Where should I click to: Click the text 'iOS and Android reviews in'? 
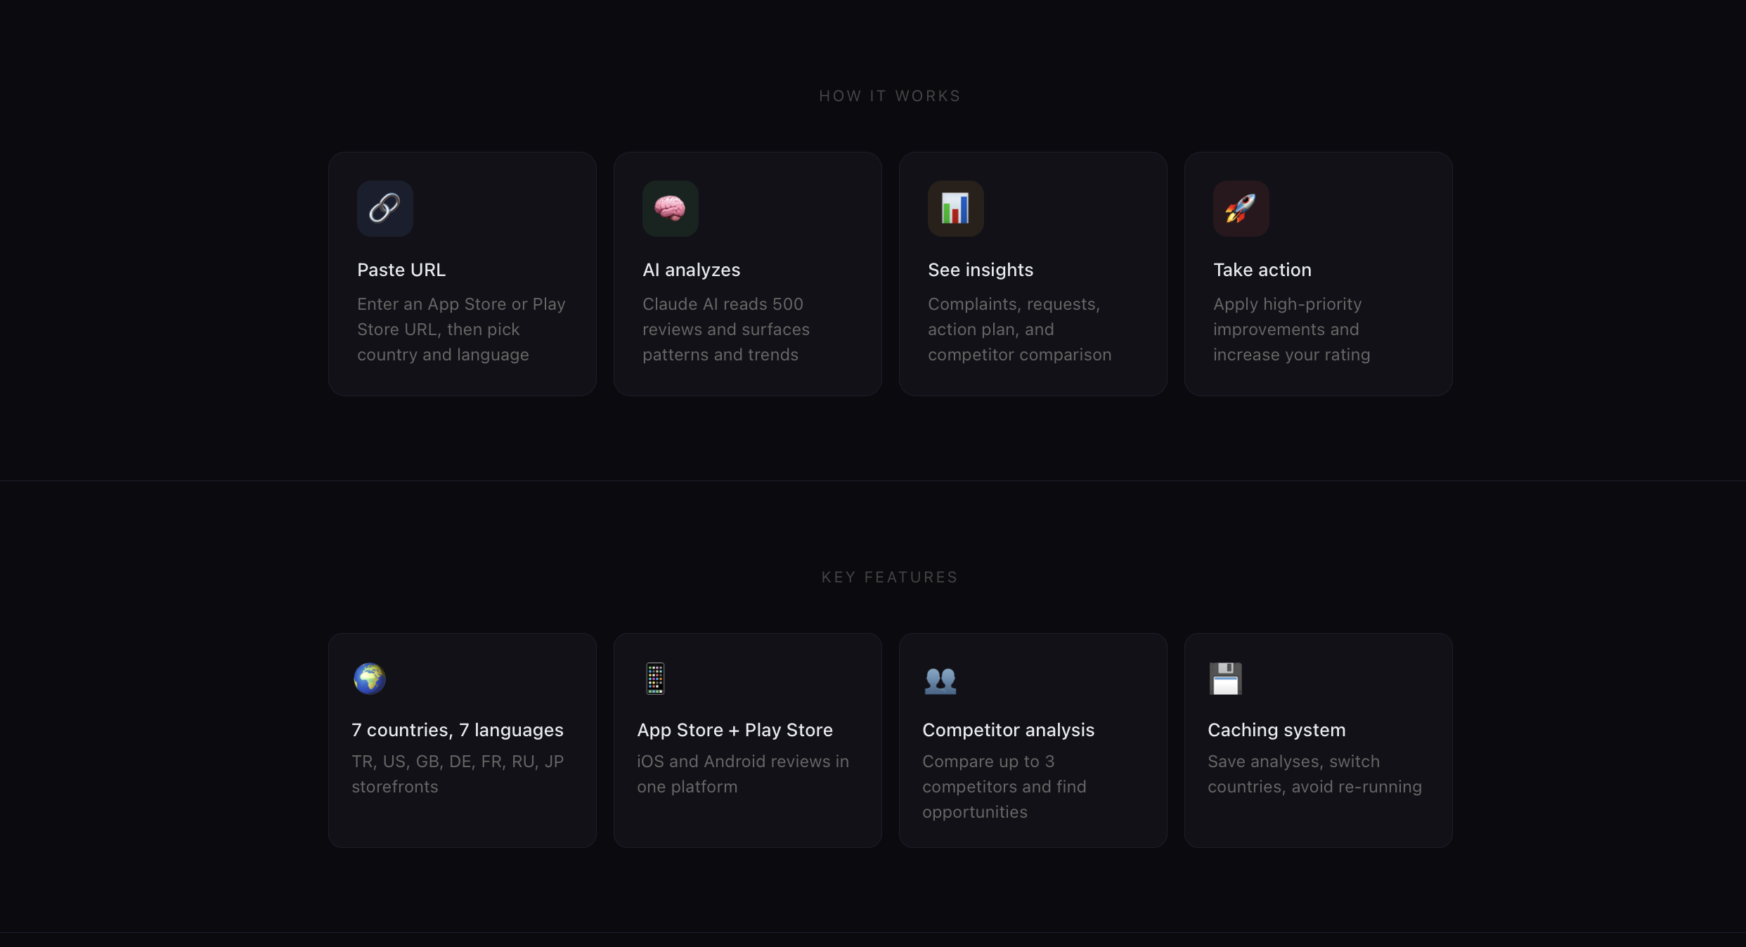pyautogui.click(x=743, y=762)
